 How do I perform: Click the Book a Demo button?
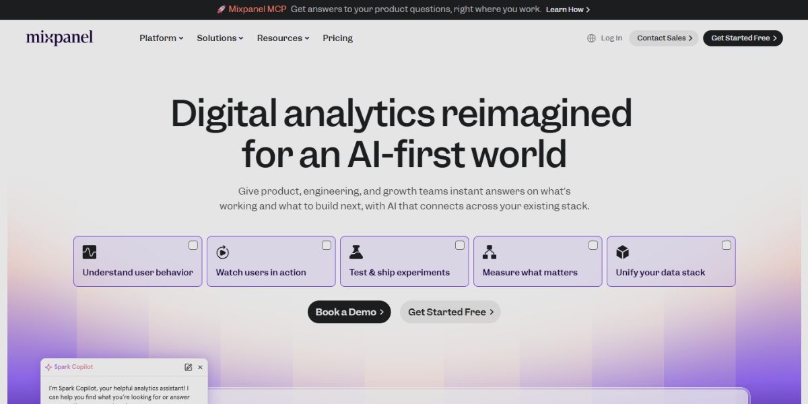(349, 312)
